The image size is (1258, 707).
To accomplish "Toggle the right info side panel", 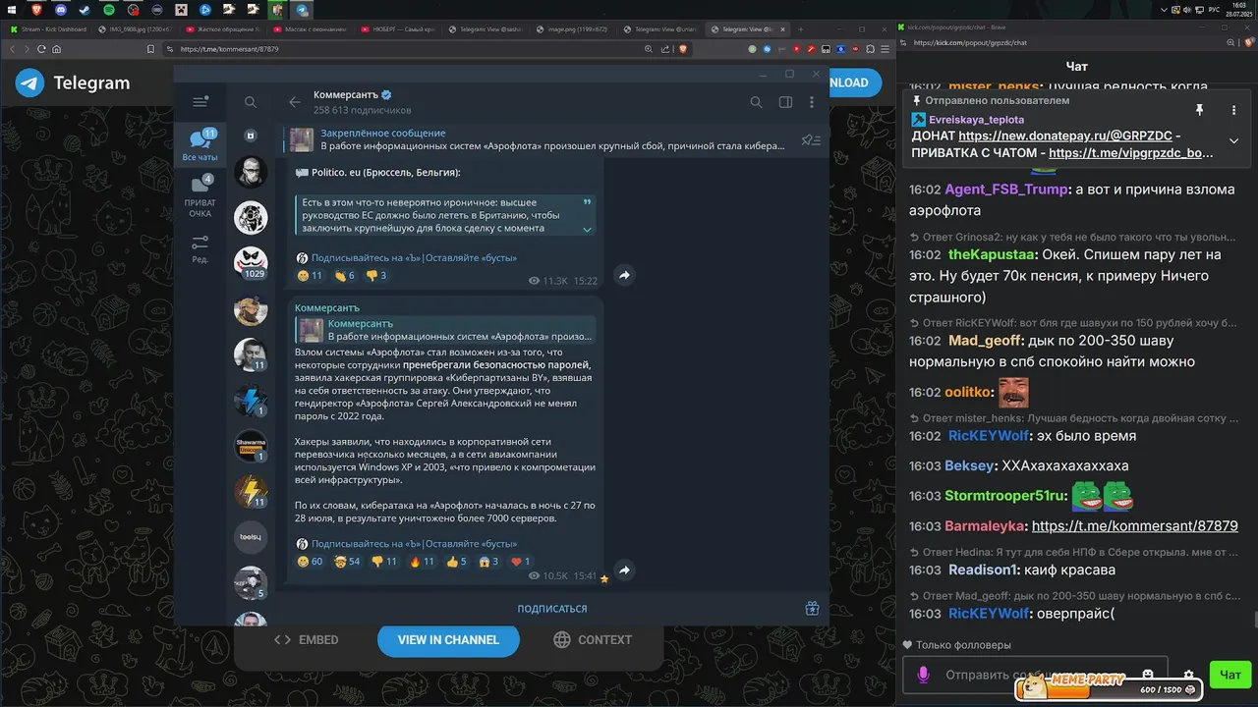I will coord(785,102).
